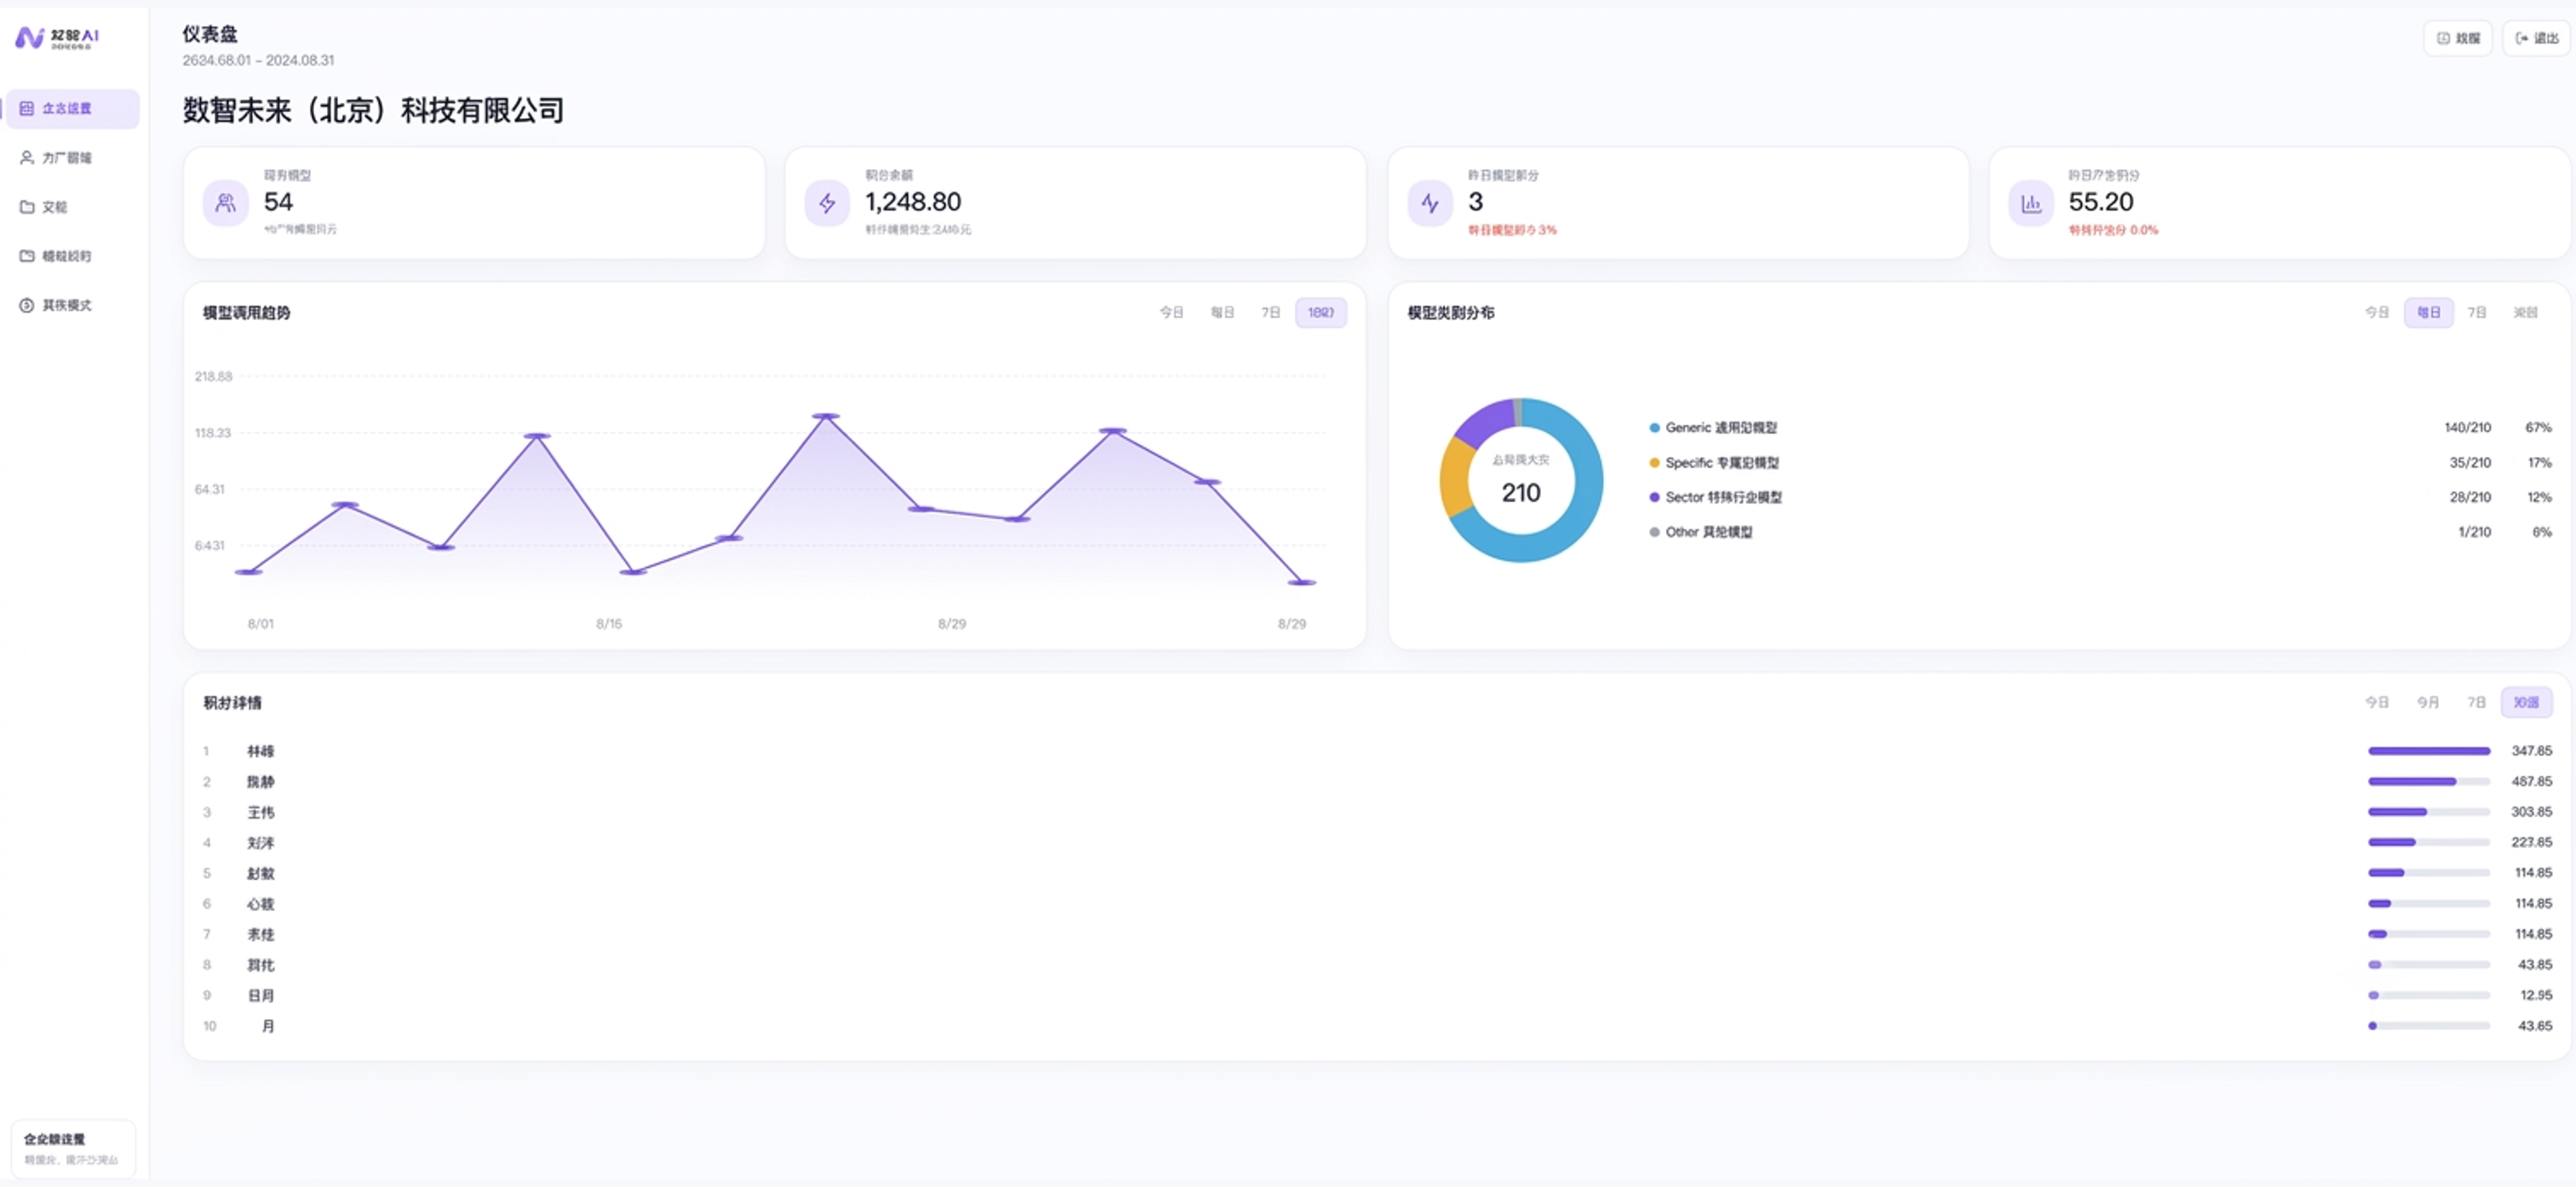Click the people icon on the 54 card
Viewport: 2576px width, 1187px height.
[226, 203]
